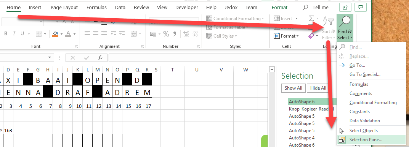Click the AutoSum sigma icon
This screenshot has height=147, width=409.
point(311,19)
